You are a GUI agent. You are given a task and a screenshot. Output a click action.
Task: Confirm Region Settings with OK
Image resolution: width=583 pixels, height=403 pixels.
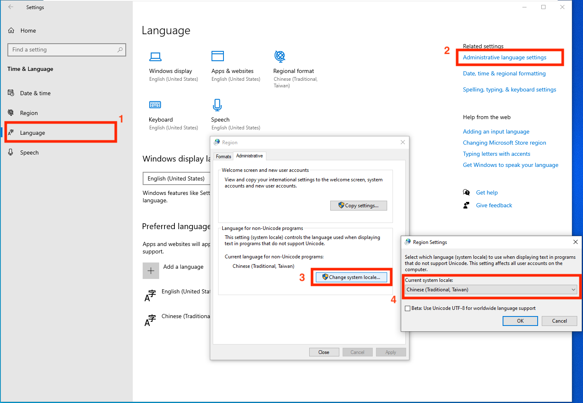pos(520,321)
